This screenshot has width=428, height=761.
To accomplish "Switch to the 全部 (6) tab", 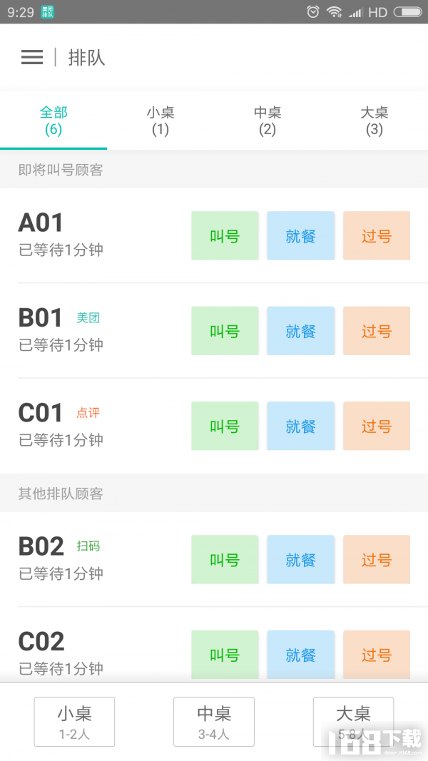I will click(x=53, y=121).
